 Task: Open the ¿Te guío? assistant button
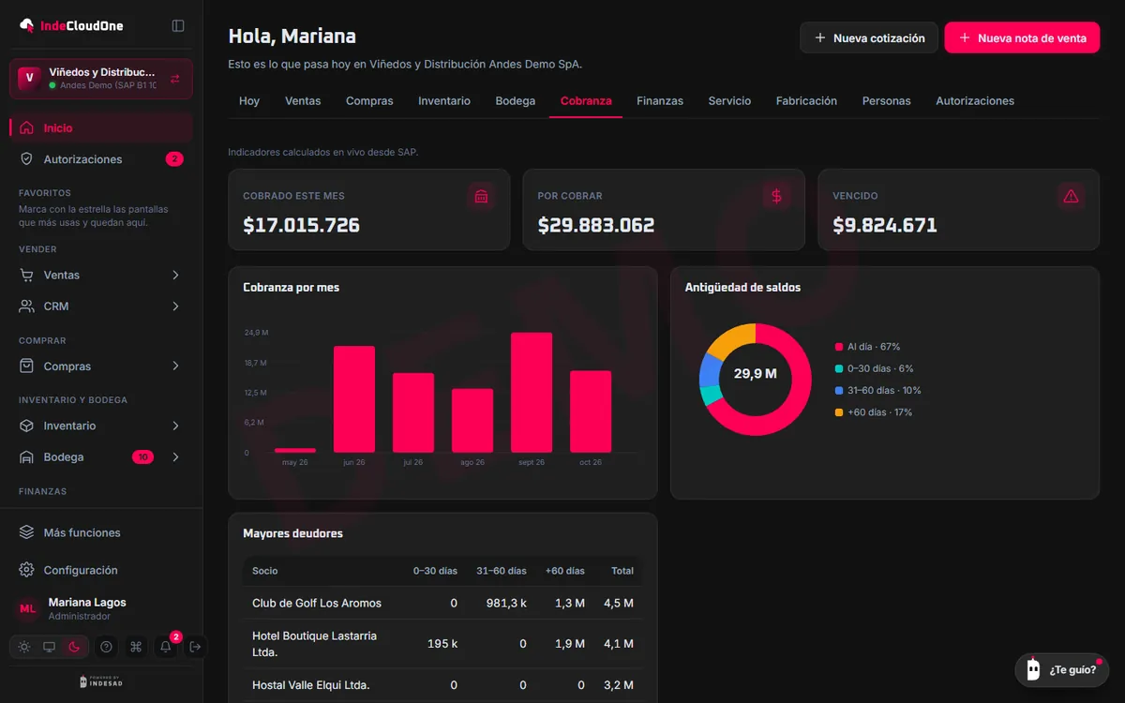coord(1062,669)
